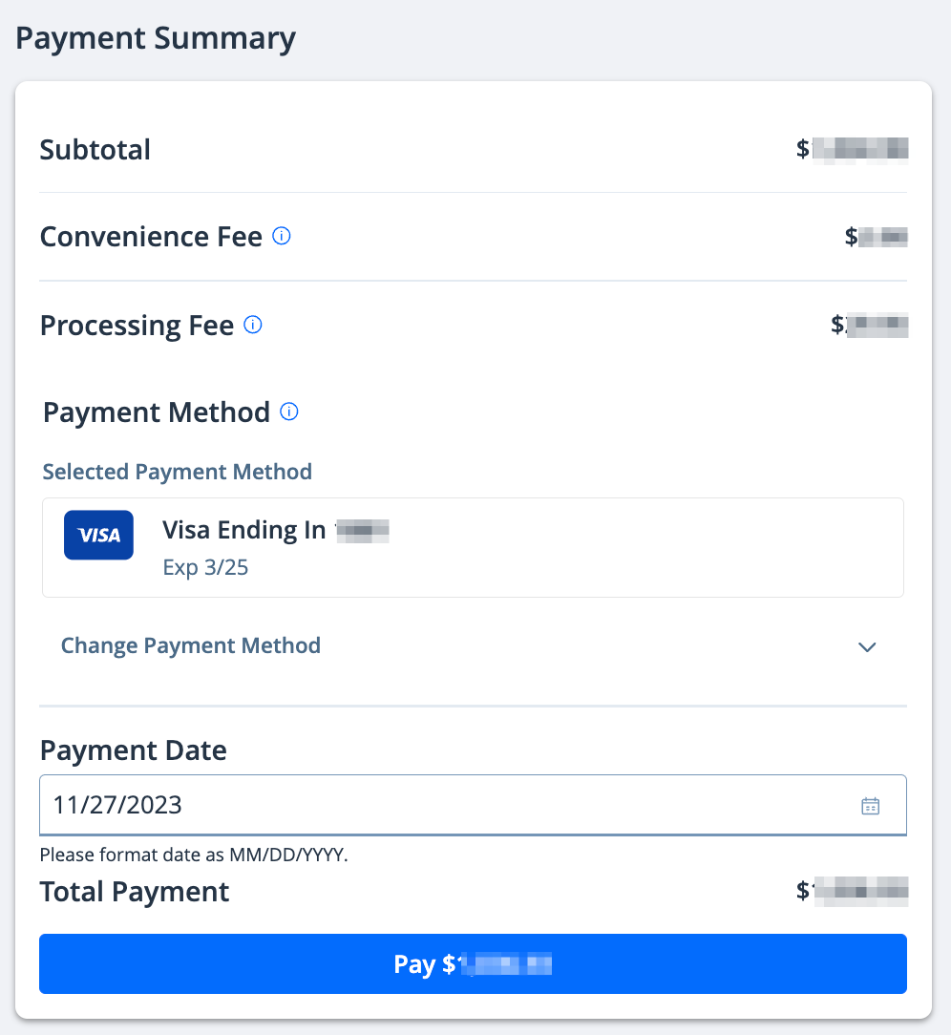Image resolution: width=951 pixels, height=1035 pixels.
Task: Expand the Change Payment Method chevron
Action: click(867, 646)
